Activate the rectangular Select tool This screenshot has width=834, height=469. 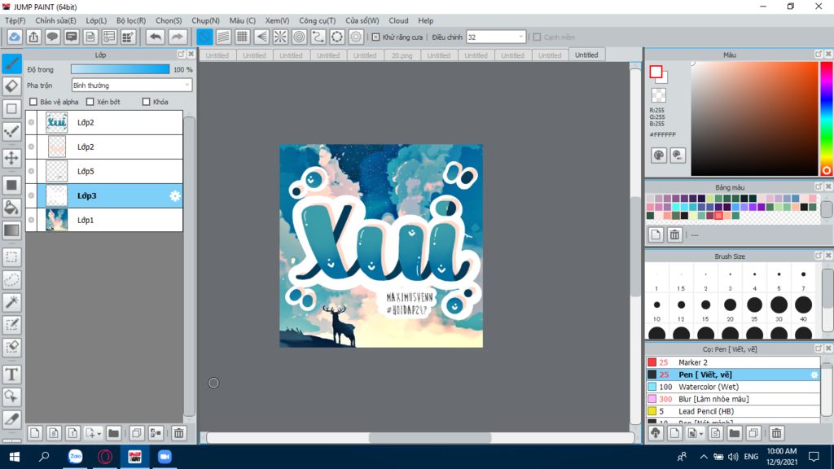[11, 257]
